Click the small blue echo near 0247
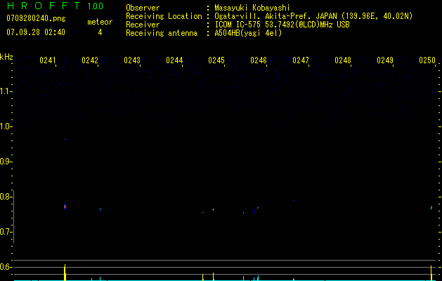The width and height of the screenshot is (442, 281). [x=294, y=201]
